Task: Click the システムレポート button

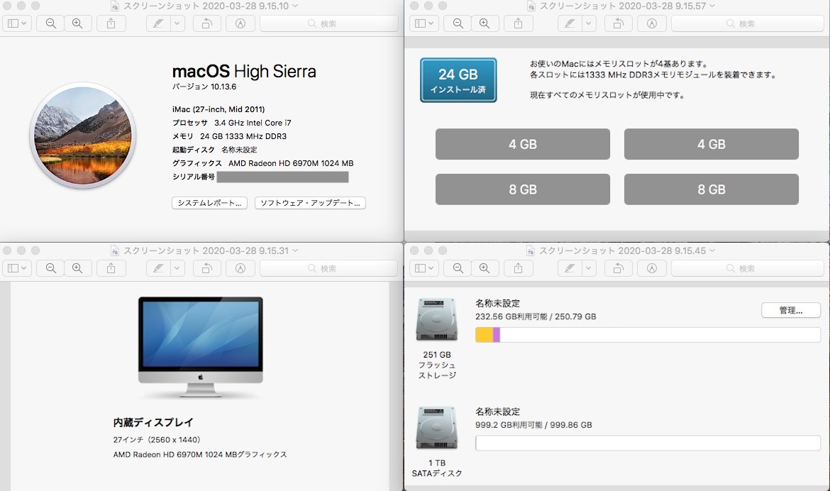Action: pos(209,203)
